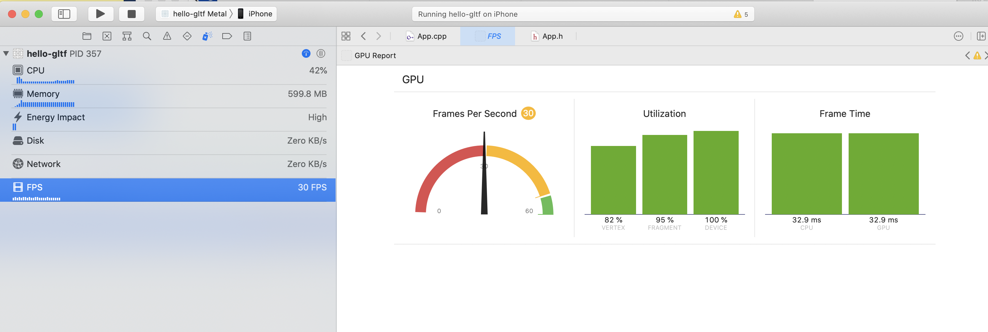Stop the running hello-gltf app
988x332 pixels.
(x=132, y=14)
